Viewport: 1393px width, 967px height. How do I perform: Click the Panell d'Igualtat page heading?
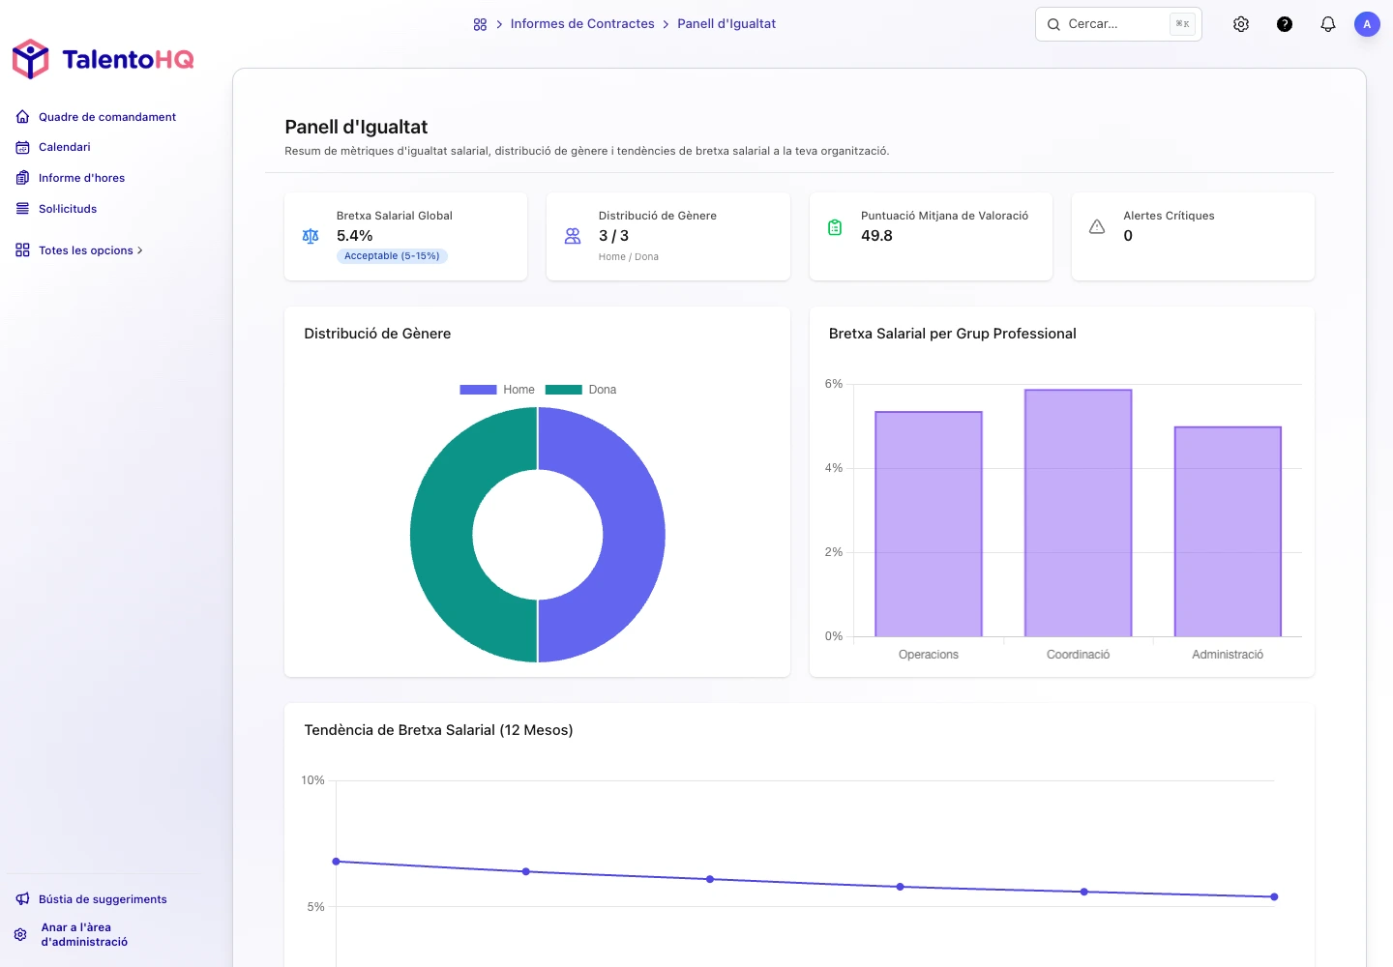coord(356,127)
